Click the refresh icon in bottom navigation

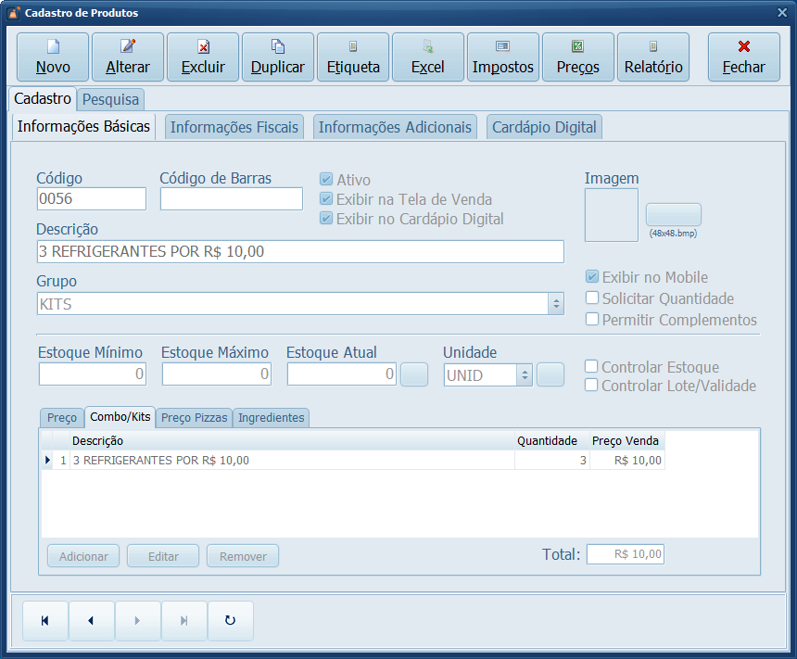coord(230,620)
